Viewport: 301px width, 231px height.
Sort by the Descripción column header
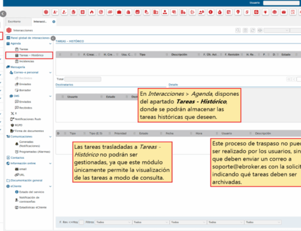tap(179, 54)
